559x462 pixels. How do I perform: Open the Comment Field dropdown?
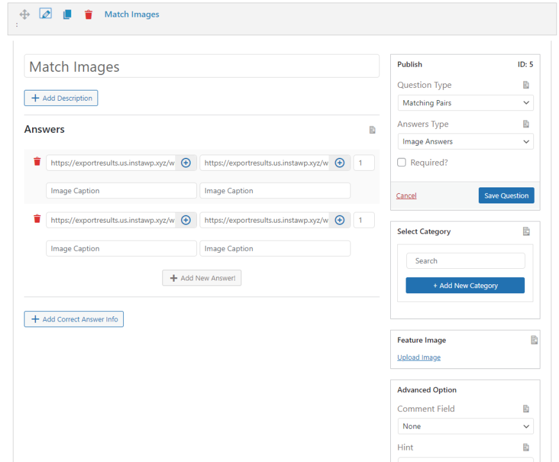pyautogui.click(x=465, y=426)
